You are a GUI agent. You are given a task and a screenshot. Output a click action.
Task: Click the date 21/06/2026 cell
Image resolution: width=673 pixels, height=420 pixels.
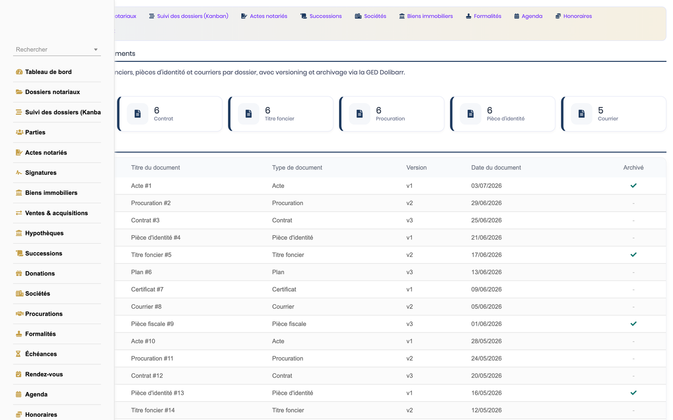pyautogui.click(x=486, y=238)
